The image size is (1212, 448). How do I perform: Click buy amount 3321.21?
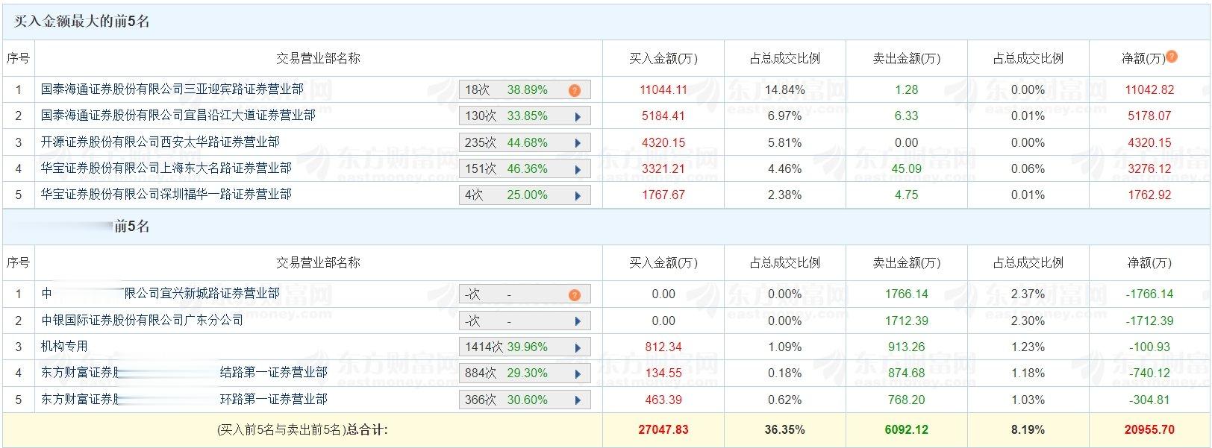pos(663,168)
